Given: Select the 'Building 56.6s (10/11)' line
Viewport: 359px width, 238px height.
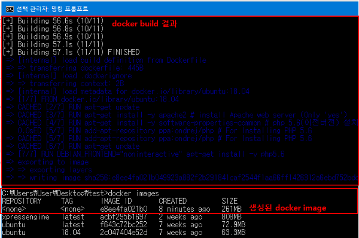Looking at the screenshot, I should (x=53, y=21).
